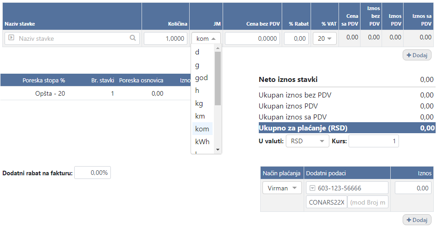Click the arrow icon left of Naziv stavke
The height and width of the screenshot is (227, 437).
tap(11, 38)
